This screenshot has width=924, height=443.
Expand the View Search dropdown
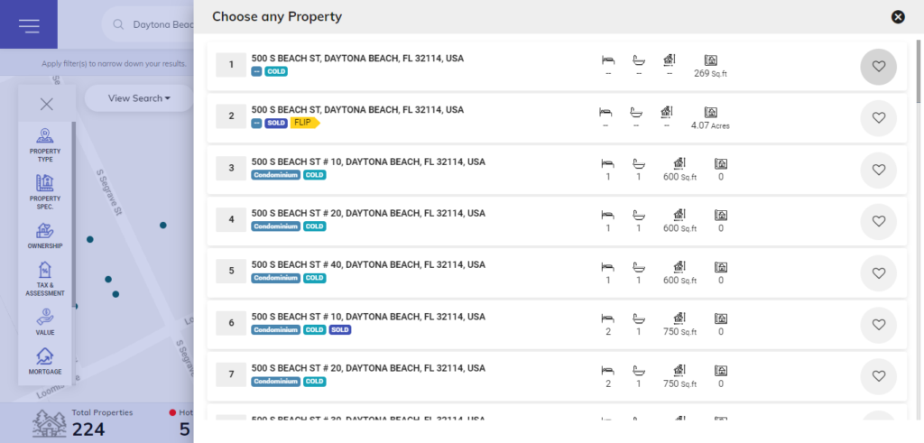tap(139, 98)
